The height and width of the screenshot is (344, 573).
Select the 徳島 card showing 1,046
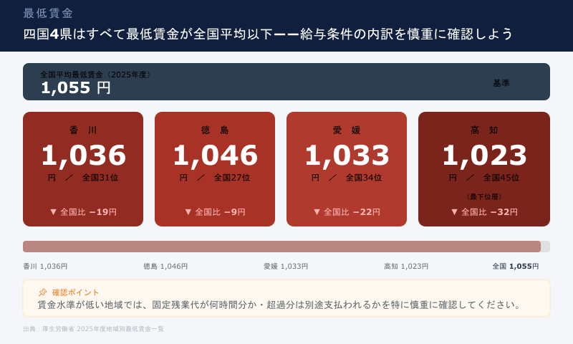tap(215, 169)
